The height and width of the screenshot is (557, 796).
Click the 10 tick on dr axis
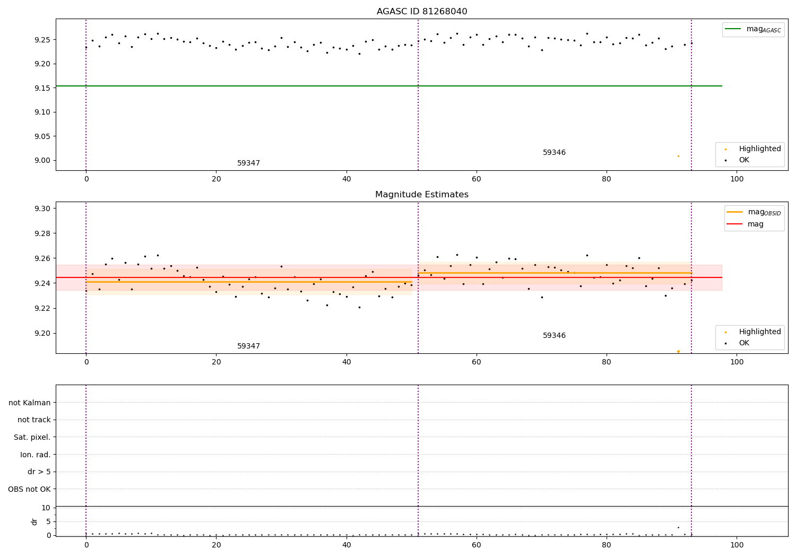46,508
